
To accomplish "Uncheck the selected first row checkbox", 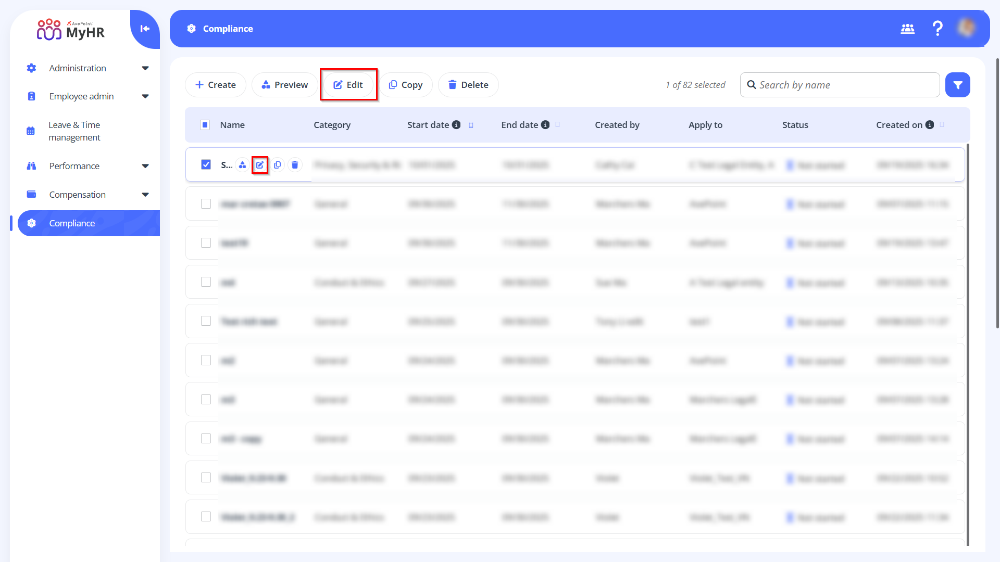I will pyautogui.click(x=206, y=165).
